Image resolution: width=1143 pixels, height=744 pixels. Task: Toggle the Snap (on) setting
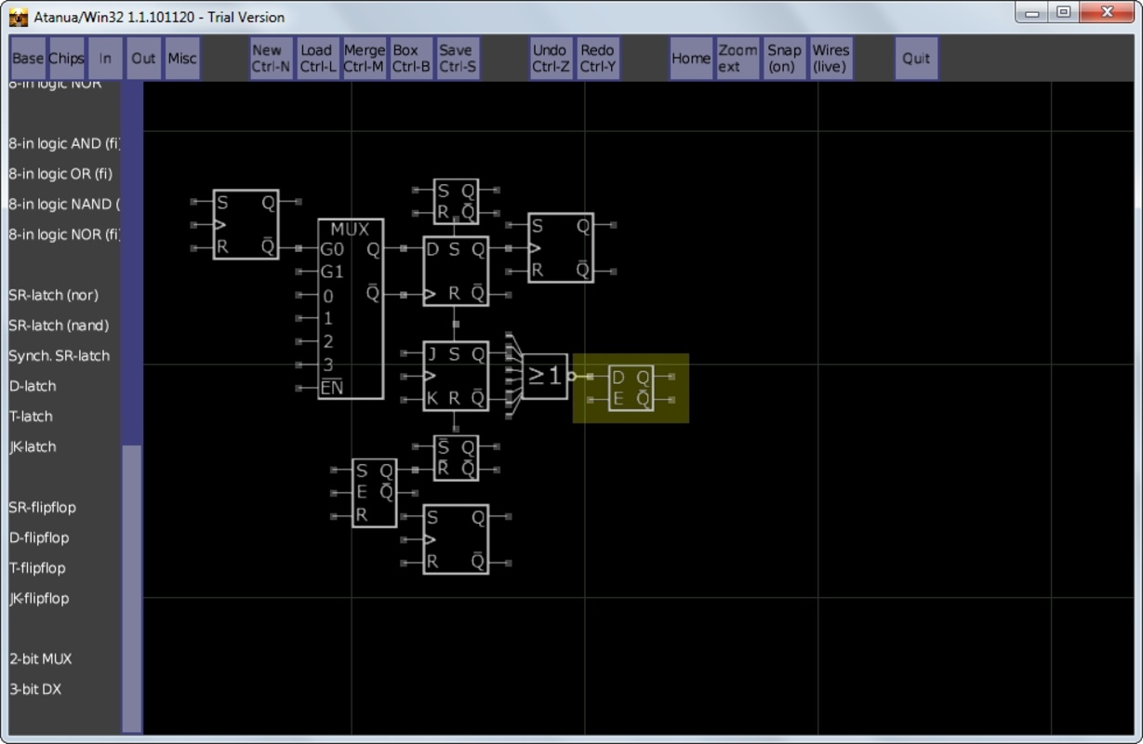[x=784, y=59]
